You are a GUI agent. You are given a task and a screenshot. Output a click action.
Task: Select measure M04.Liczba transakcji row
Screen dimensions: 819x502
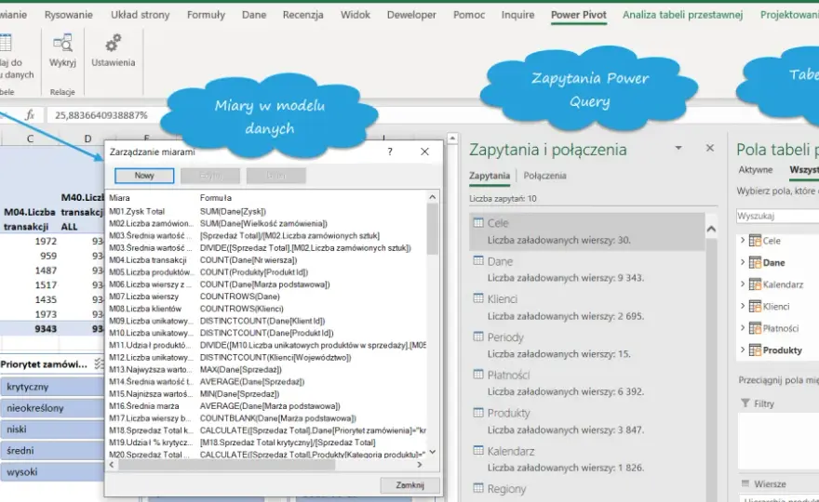pos(266,260)
